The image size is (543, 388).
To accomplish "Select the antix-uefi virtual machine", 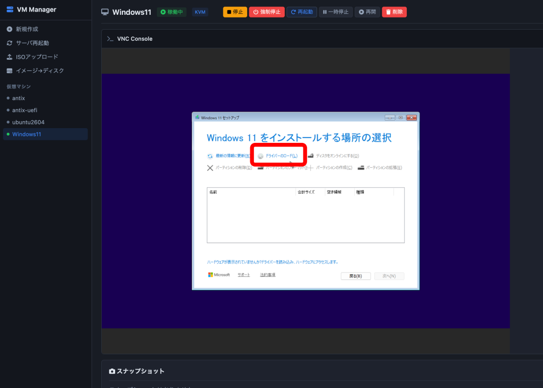I will coord(46,110).
